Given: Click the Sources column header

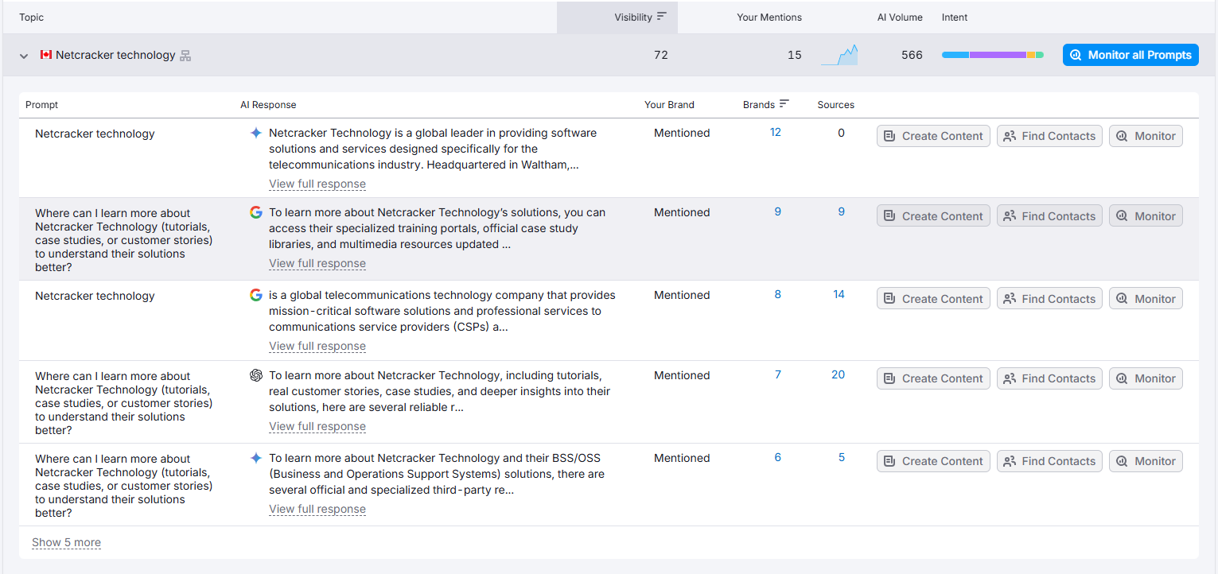Looking at the screenshot, I should (835, 105).
